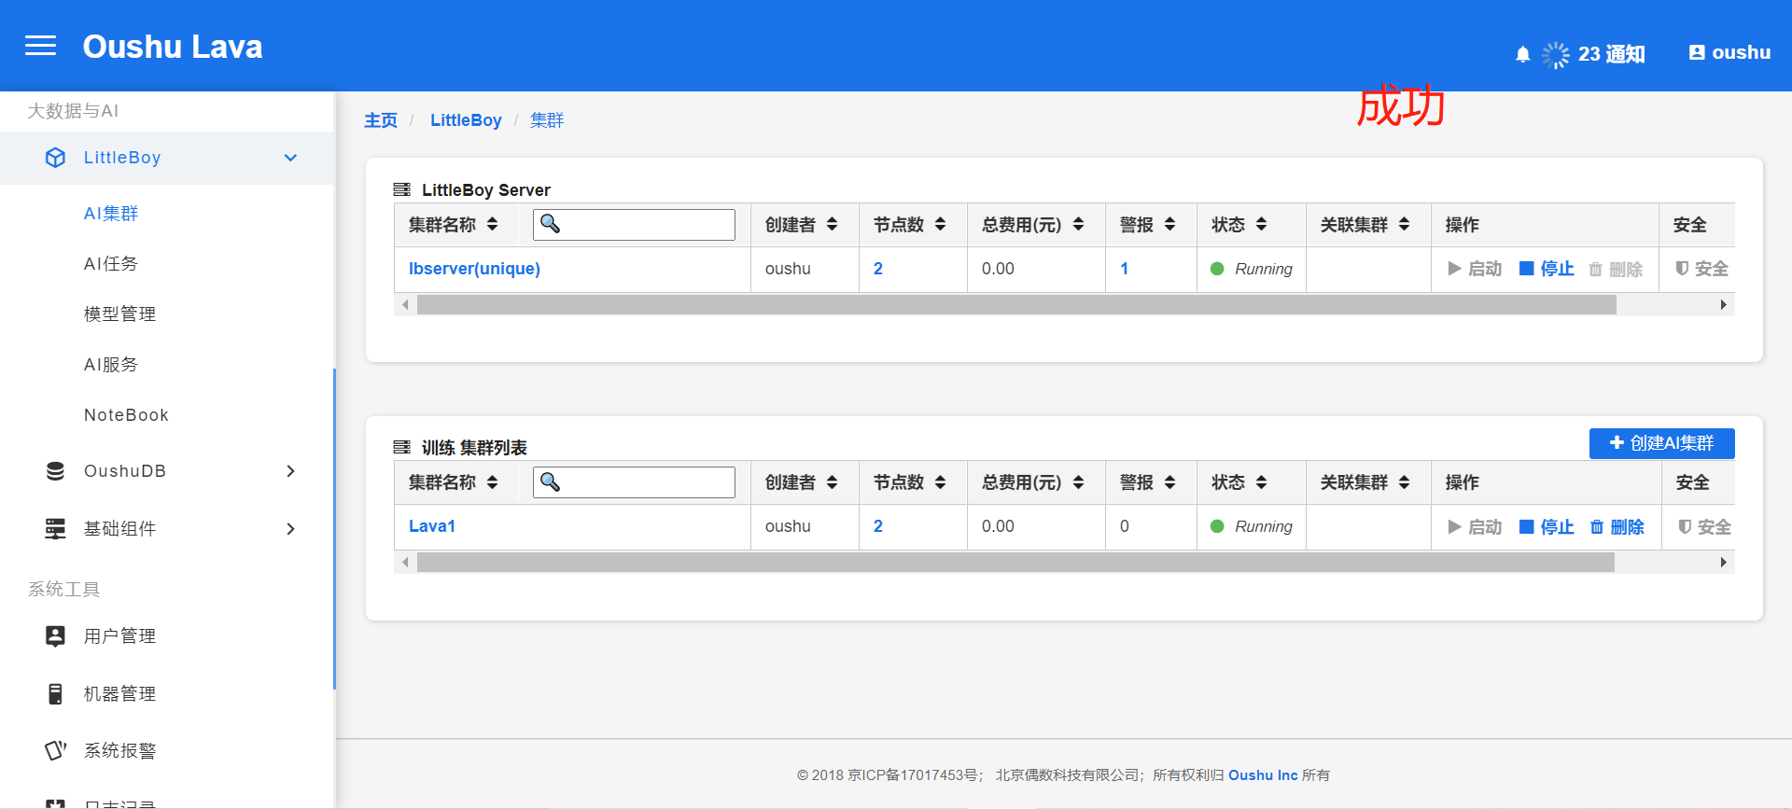The width and height of the screenshot is (1792, 809).
Task: Click the LittleBoy Server table horizontal scrollbar
Action: point(1015,305)
